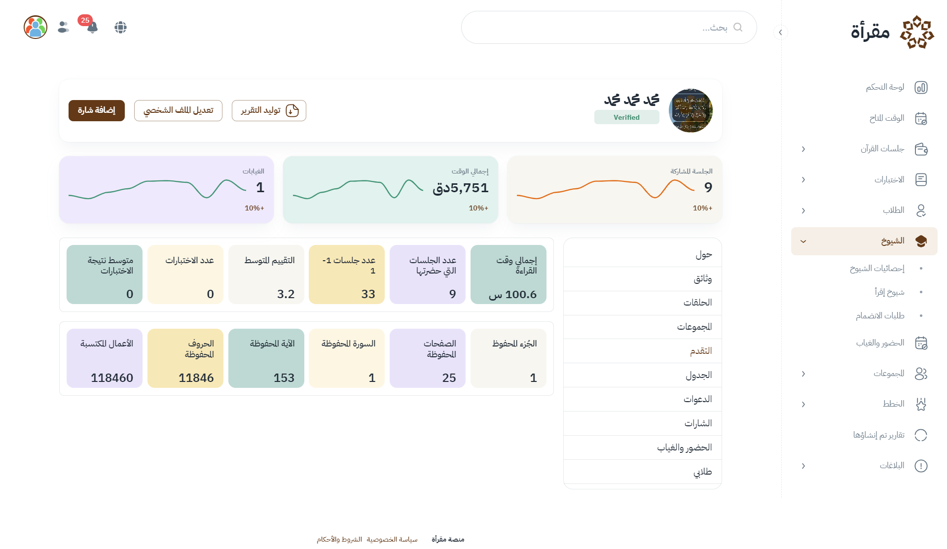Expand the الاختبارات submenu arrow
This screenshot has width=947, height=549.
[x=803, y=180]
